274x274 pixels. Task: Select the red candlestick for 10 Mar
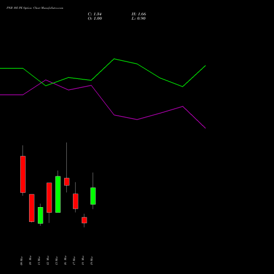pyautogui.click(x=32, y=208)
